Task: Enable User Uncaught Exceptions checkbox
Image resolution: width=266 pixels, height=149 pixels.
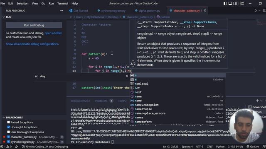Action: pyautogui.click(x=8, y=132)
